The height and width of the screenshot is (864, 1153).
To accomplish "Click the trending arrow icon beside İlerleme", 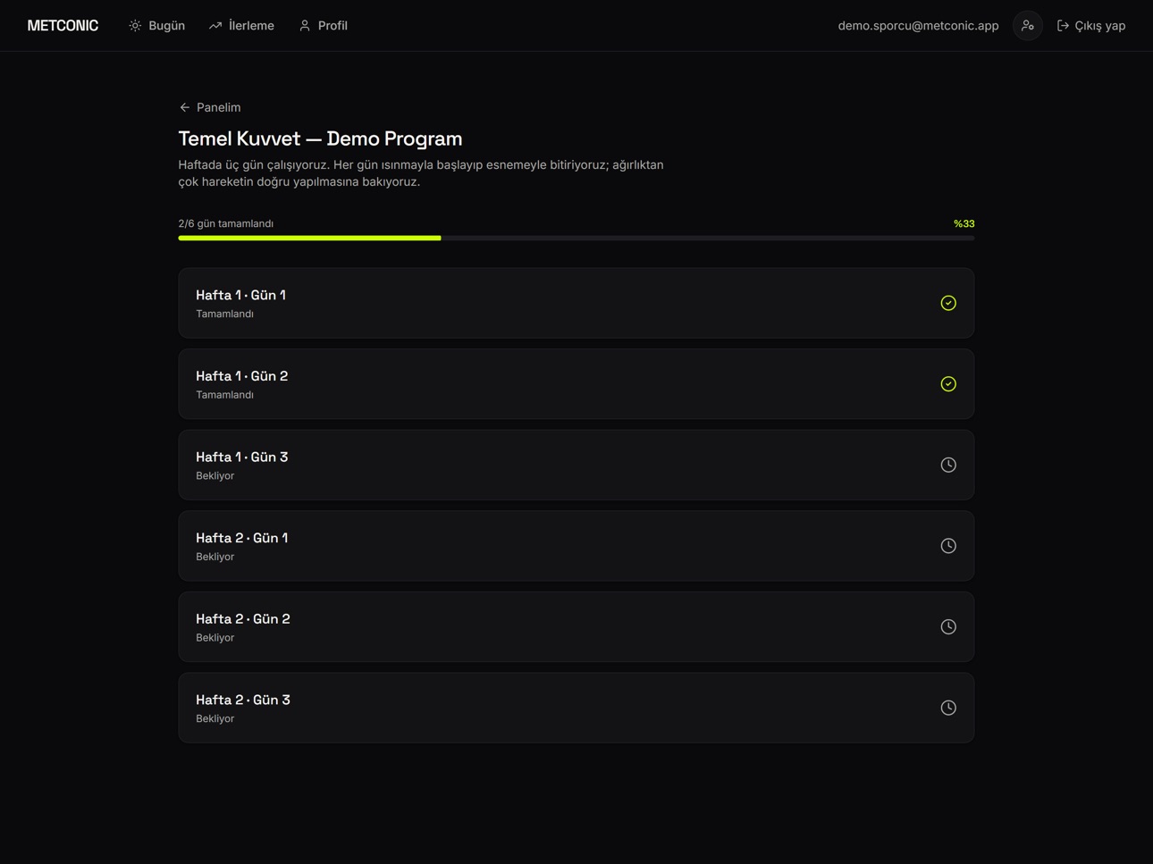I will click(x=215, y=26).
